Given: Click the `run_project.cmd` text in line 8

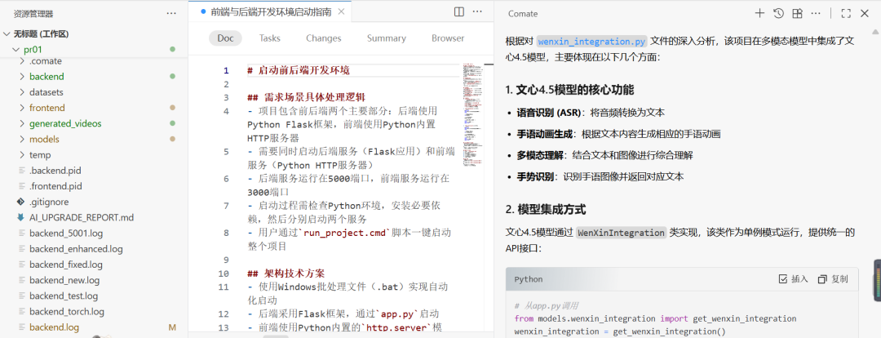Looking at the screenshot, I should tap(346, 233).
